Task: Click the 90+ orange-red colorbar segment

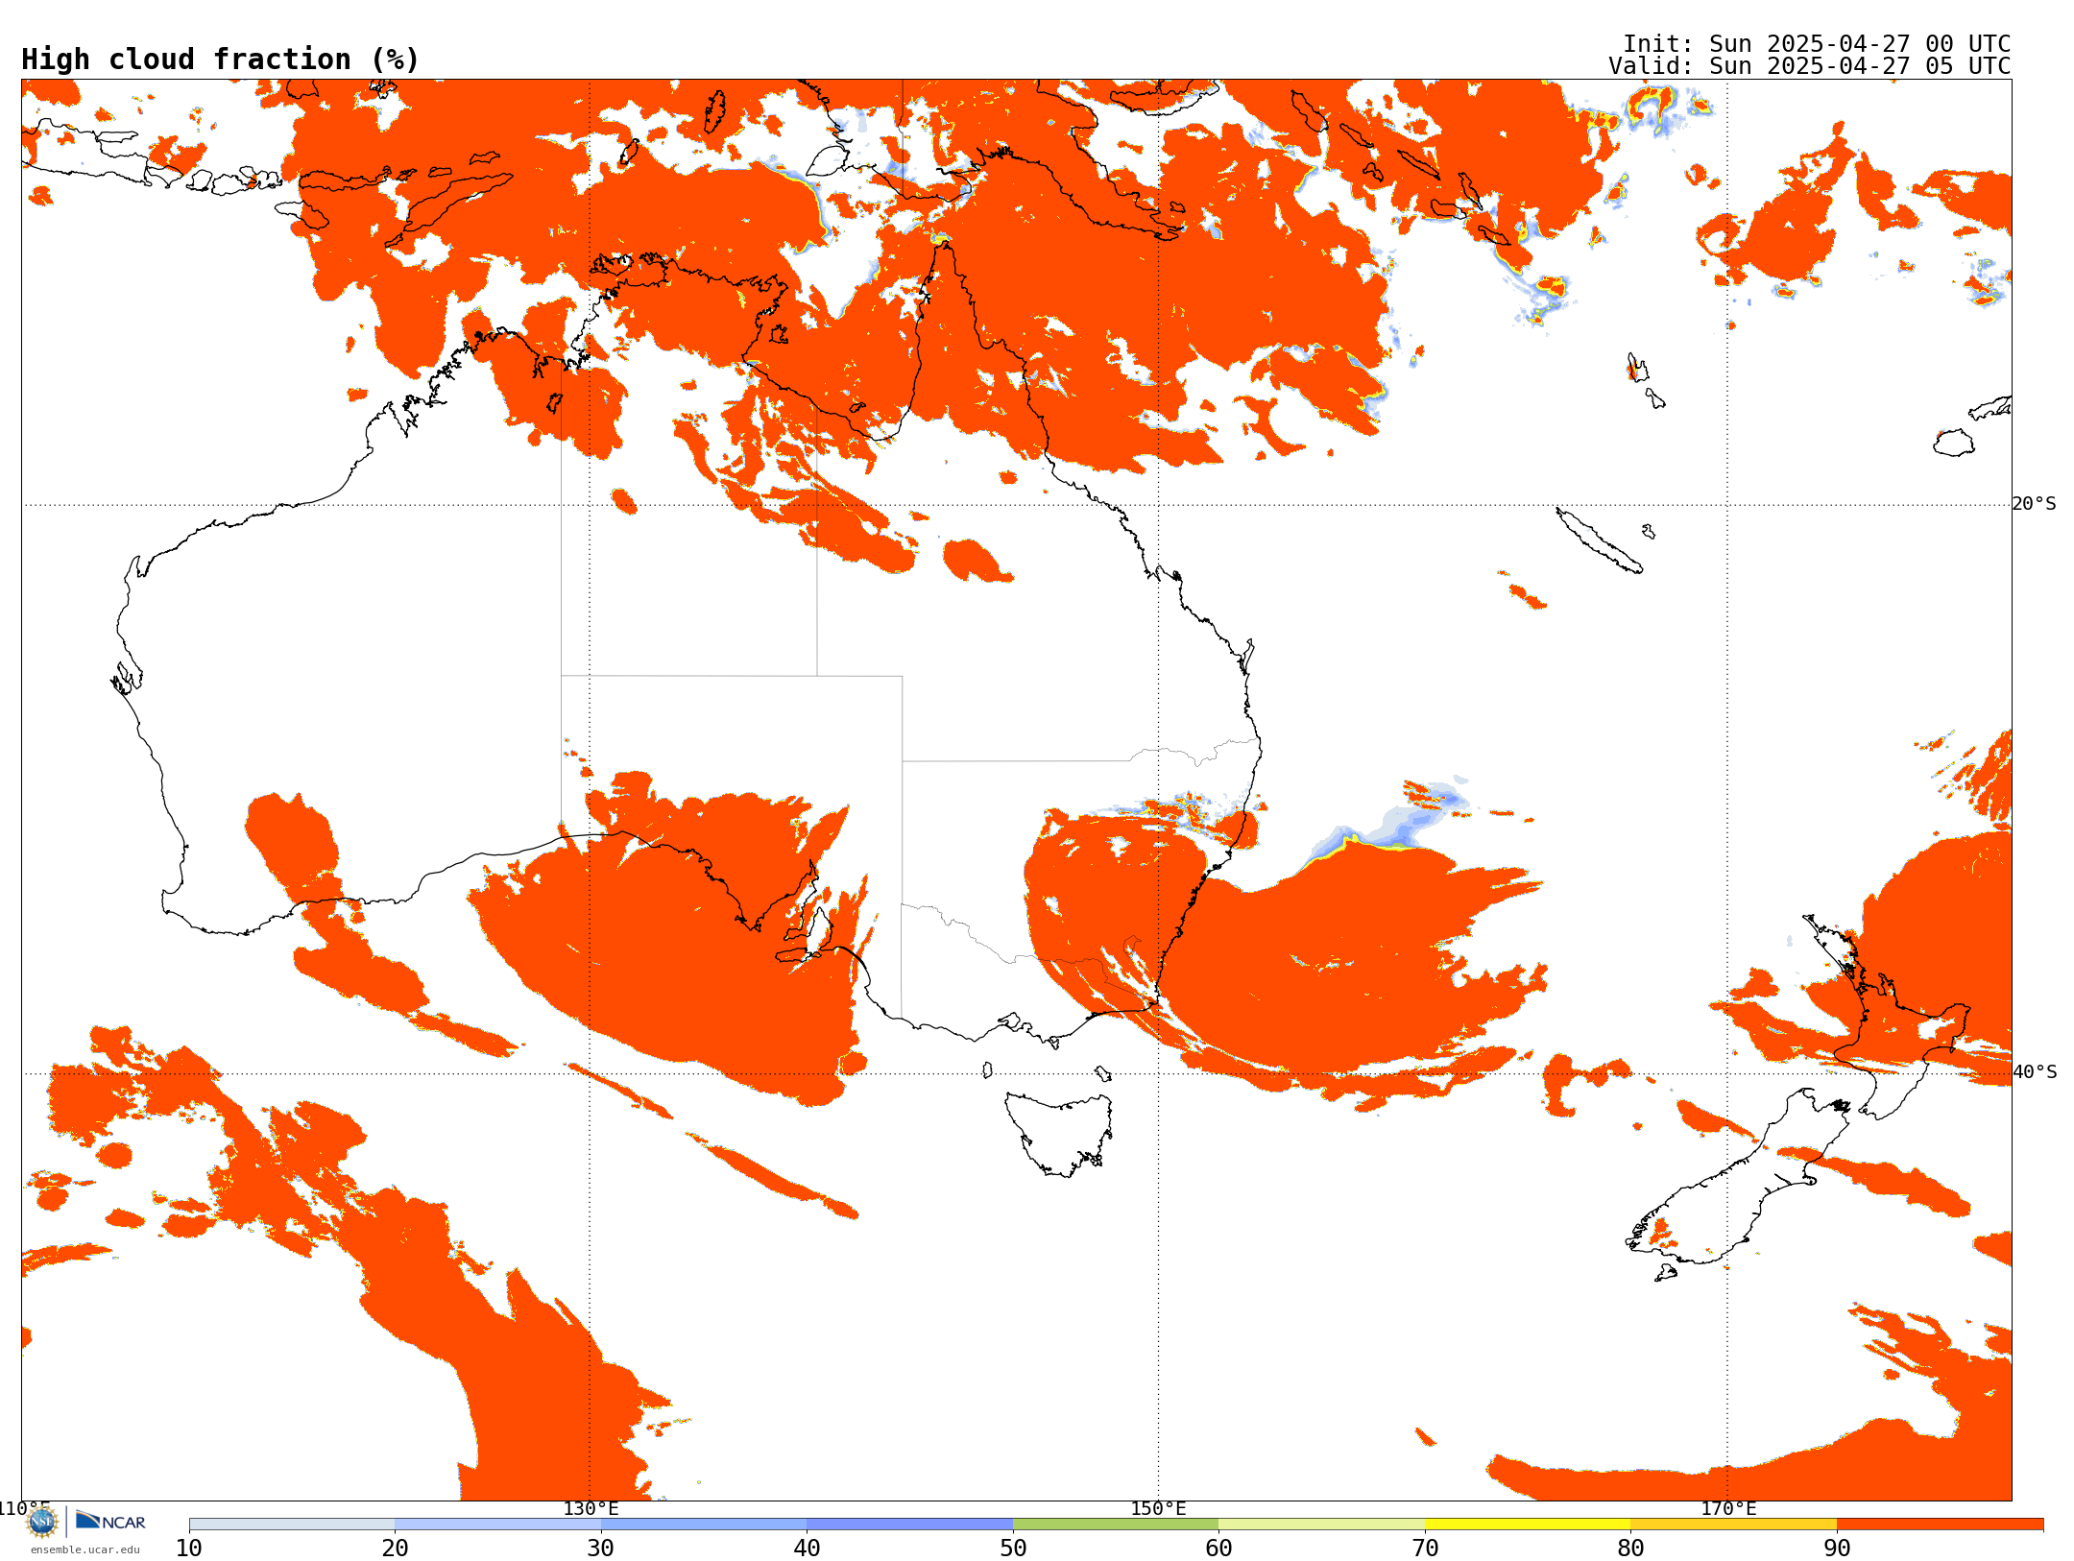Action: pyautogui.click(x=1940, y=1525)
